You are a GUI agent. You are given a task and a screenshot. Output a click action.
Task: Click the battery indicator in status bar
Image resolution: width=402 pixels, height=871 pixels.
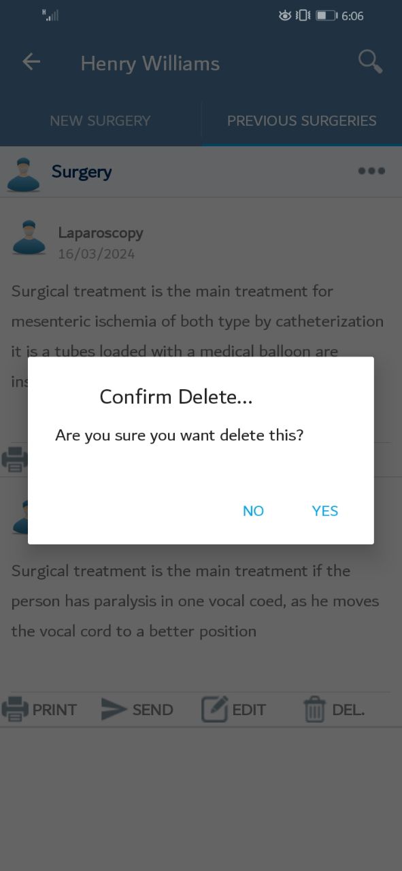pyautogui.click(x=326, y=15)
